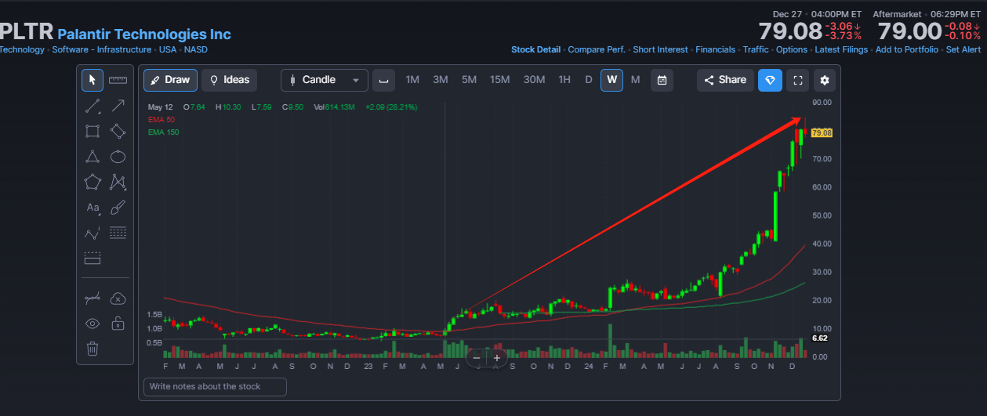This screenshot has height=416, width=987.
Task: Pick the triangle drawing tool
Action: (x=93, y=157)
